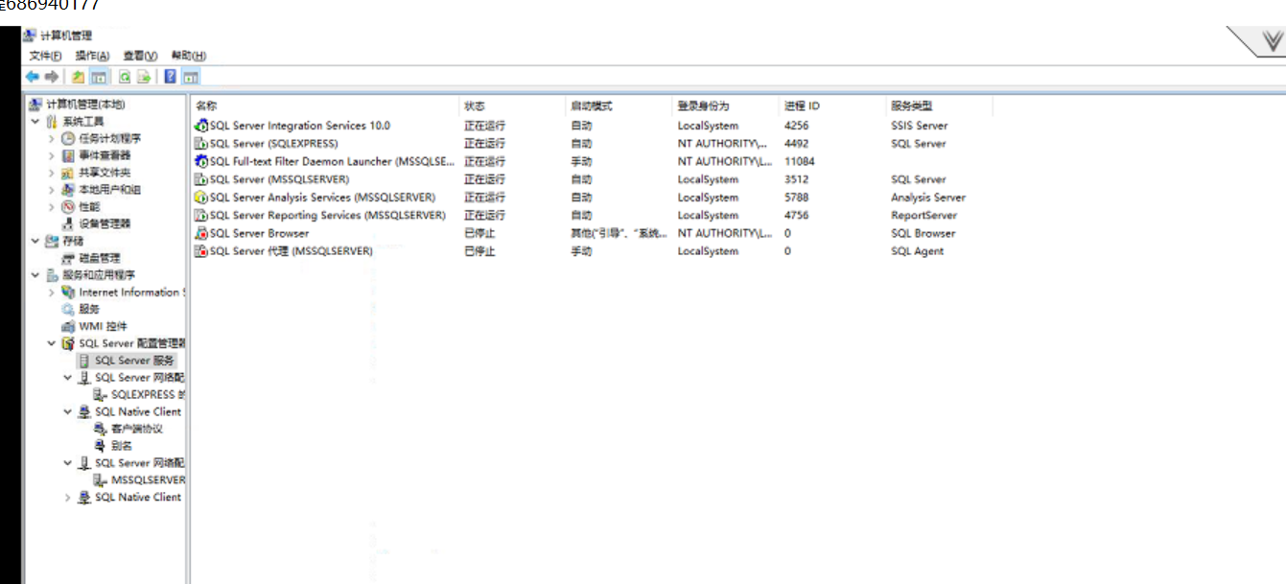This screenshot has height=584, width=1286.
Task: Select the 计算机管理(本地) root node
Action: coord(85,105)
